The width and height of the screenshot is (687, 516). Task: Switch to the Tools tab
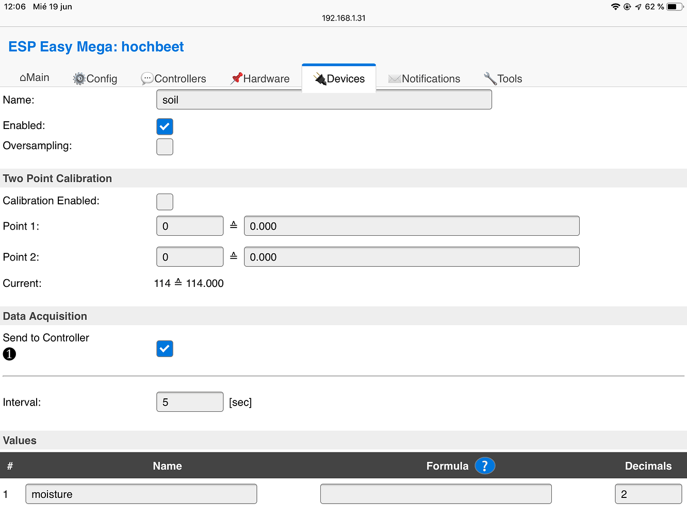click(x=503, y=78)
